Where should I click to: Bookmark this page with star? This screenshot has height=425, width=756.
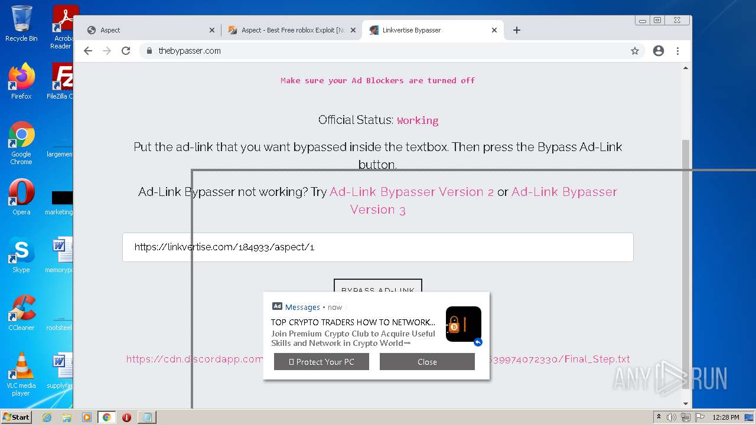[x=635, y=51]
